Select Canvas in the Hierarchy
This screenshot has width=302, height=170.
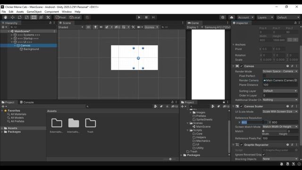point(25,45)
